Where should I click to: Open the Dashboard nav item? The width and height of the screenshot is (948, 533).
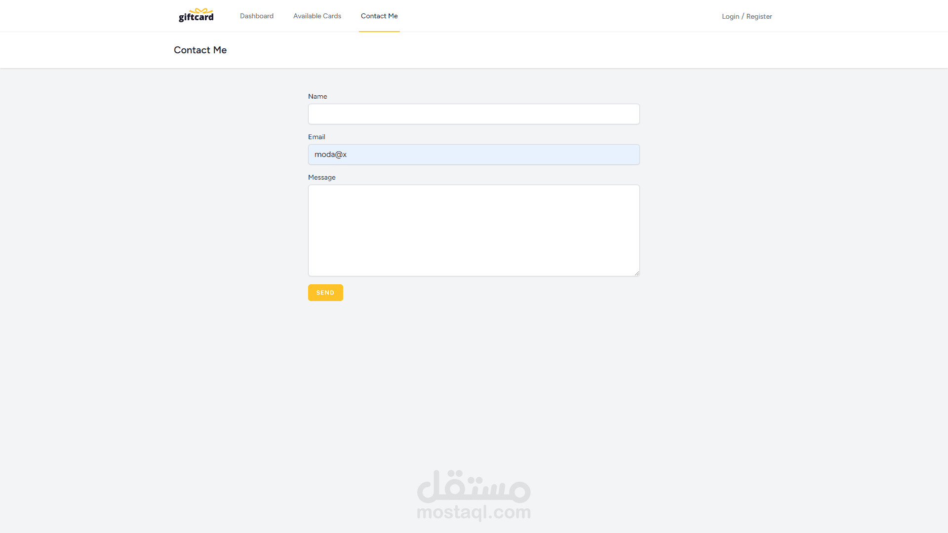tap(256, 16)
